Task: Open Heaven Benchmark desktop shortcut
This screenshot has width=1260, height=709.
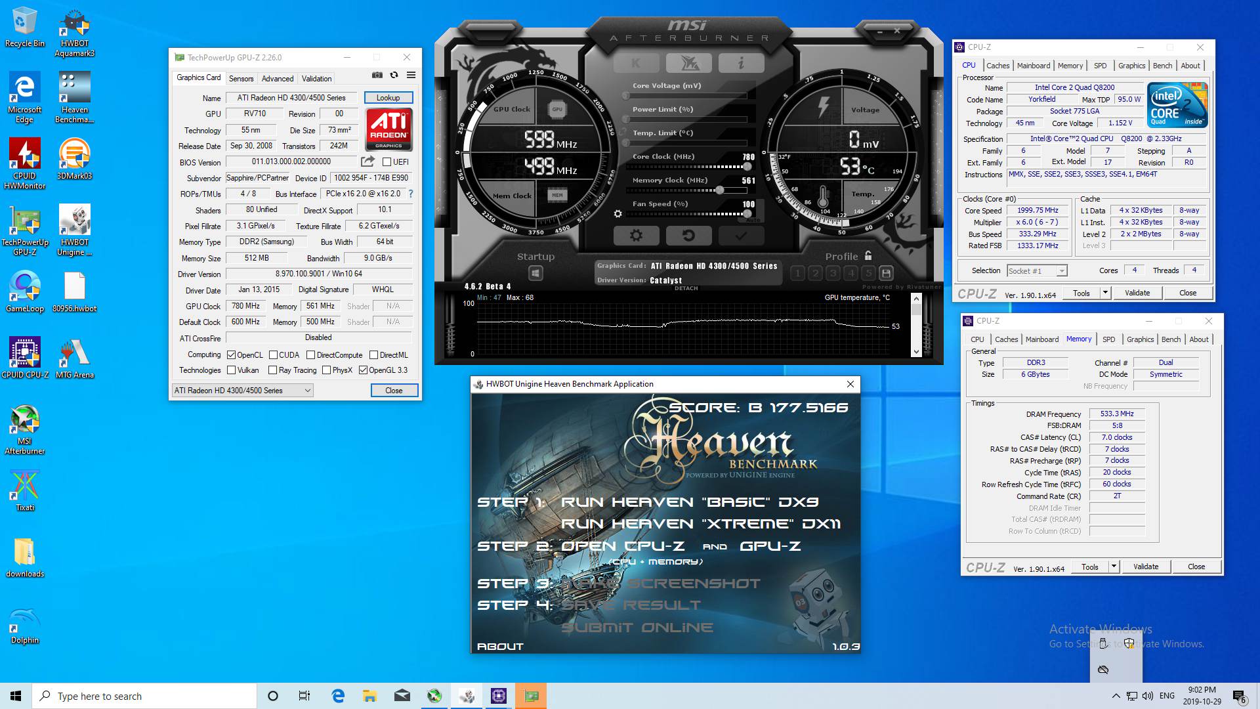Action: (x=75, y=98)
